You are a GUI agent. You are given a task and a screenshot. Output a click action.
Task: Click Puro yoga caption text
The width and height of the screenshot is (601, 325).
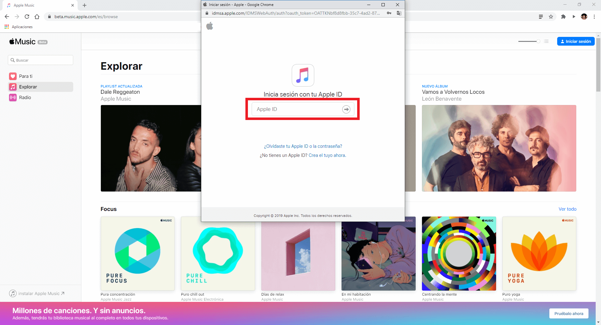coord(511,294)
